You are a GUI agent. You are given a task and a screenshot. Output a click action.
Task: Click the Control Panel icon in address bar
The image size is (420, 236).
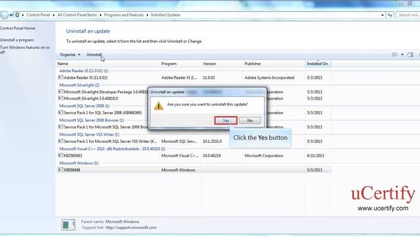18,15
